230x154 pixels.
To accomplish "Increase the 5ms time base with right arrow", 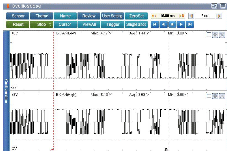I will click(x=219, y=16).
